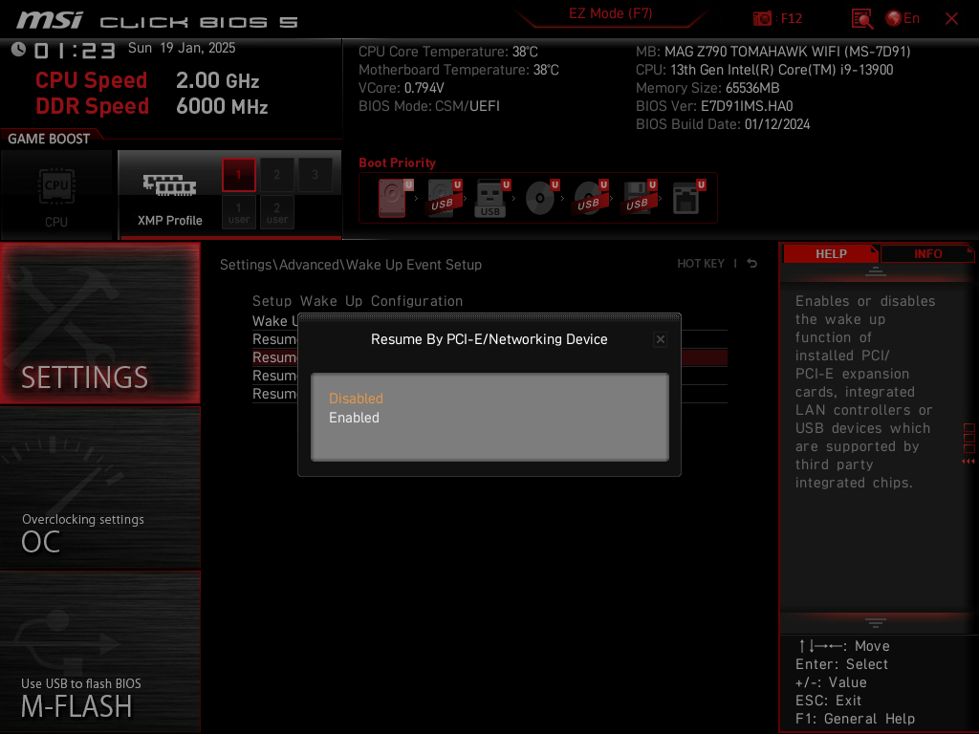Select the USB key boot device icon
The width and height of the screenshot is (979, 734).
coord(492,198)
